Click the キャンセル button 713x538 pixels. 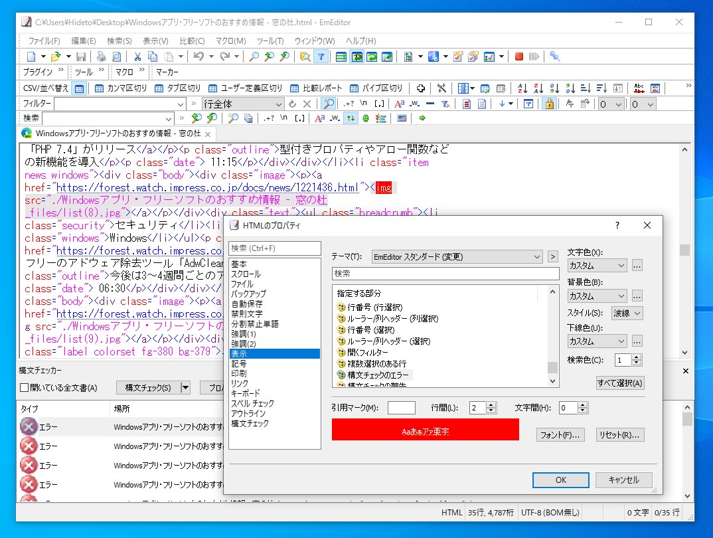(623, 480)
